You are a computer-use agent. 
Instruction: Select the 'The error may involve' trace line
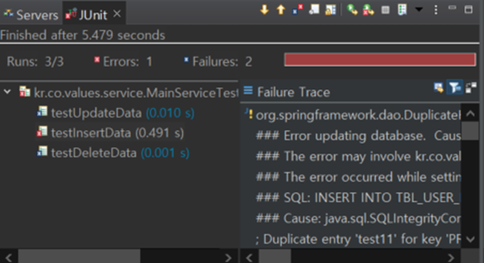click(358, 156)
